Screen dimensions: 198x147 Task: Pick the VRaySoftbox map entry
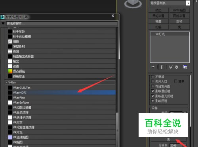[x=62, y=103]
